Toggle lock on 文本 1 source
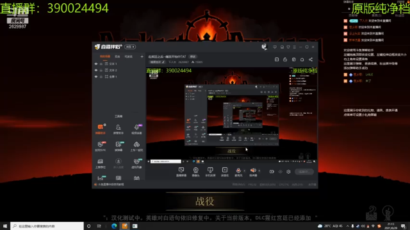The width and height of the screenshot is (410, 230). click(x=101, y=64)
